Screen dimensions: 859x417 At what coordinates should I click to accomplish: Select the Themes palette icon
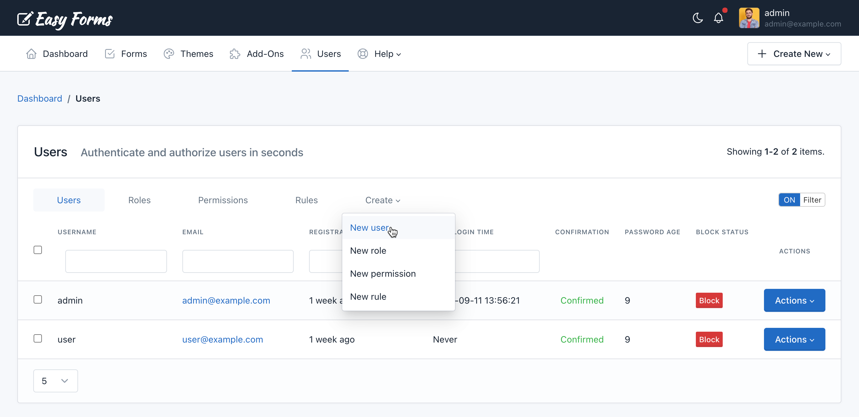[x=168, y=54]
